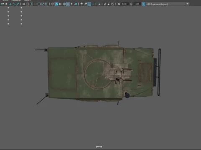Toggle the viewport grid display
This screenshot has height=150, width=201.
point(23,4)
